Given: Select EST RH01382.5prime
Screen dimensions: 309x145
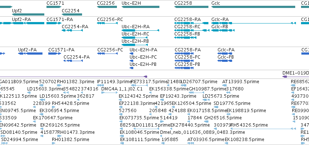Looking at the screenshot, I should click(x=70, y=140).
